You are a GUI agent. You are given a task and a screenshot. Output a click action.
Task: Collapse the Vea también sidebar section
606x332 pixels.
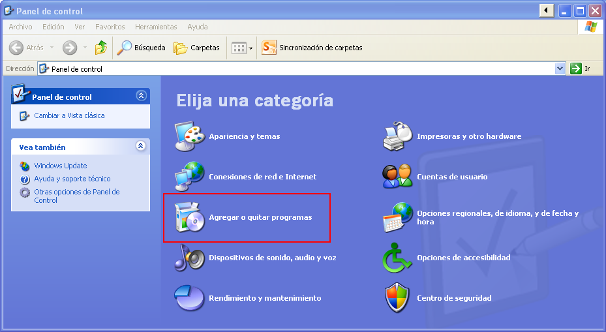(x=141, y=147)
